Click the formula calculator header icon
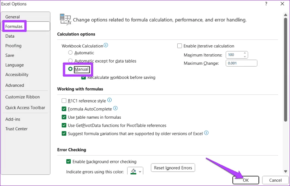This screenshot has width=290, height=186. [66, 19]
